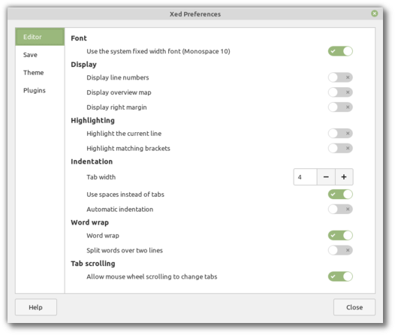Enable Split words over two lines
This screenshot has width=395, height=335.
point(340,250)
